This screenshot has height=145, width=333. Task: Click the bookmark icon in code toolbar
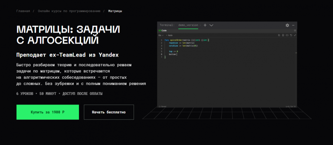point(283,35)
